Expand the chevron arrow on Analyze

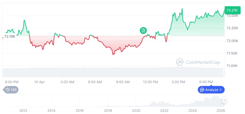[220, 90]
